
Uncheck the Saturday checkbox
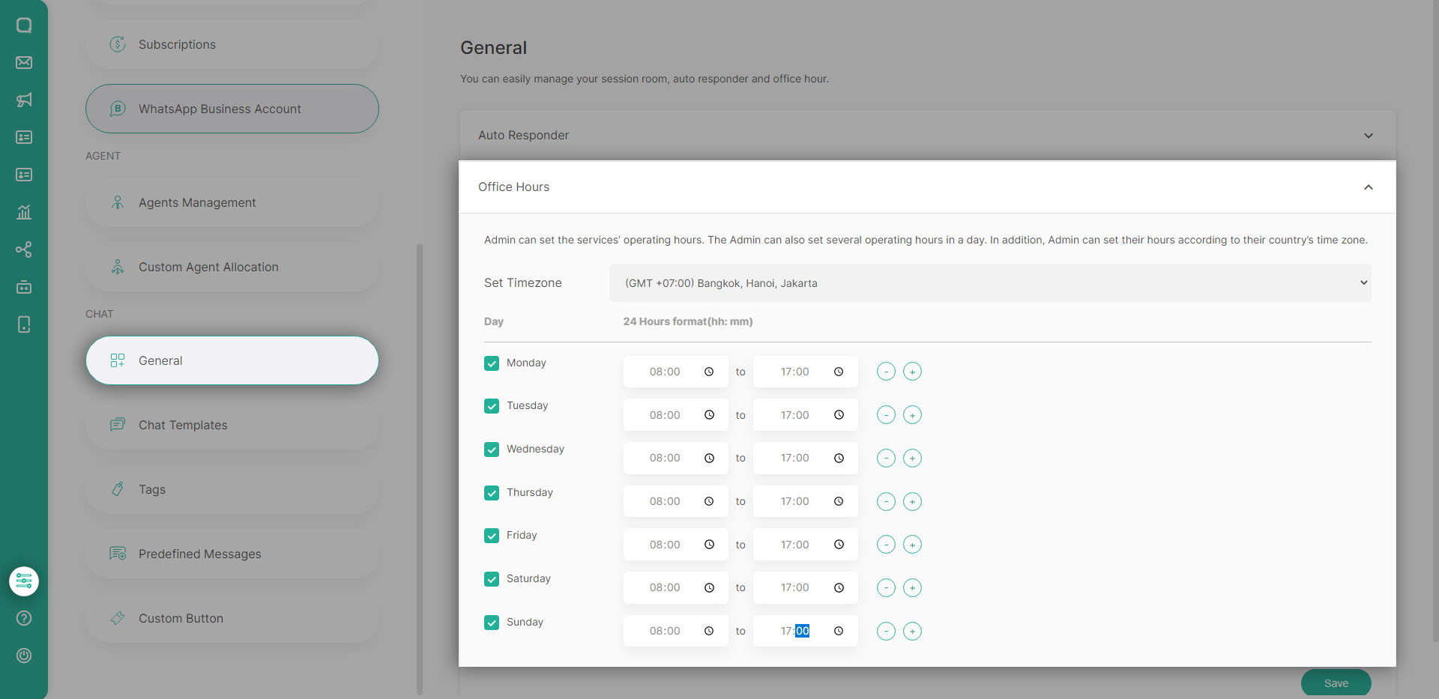(492, 579)
